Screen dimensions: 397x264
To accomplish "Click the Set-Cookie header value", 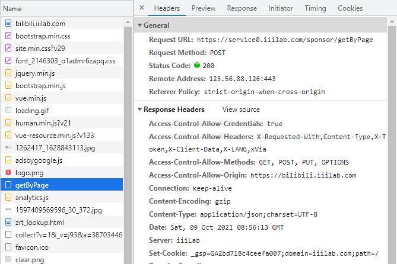I will tap(285, 253).
